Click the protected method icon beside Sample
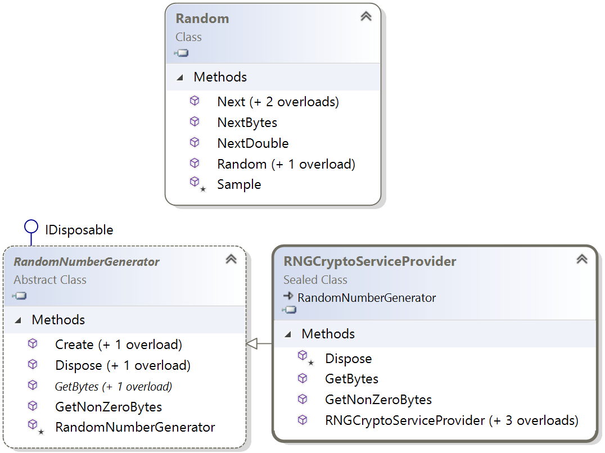This screenshot has height=453, width=605. pyautogui.click(x=197, y=184)
